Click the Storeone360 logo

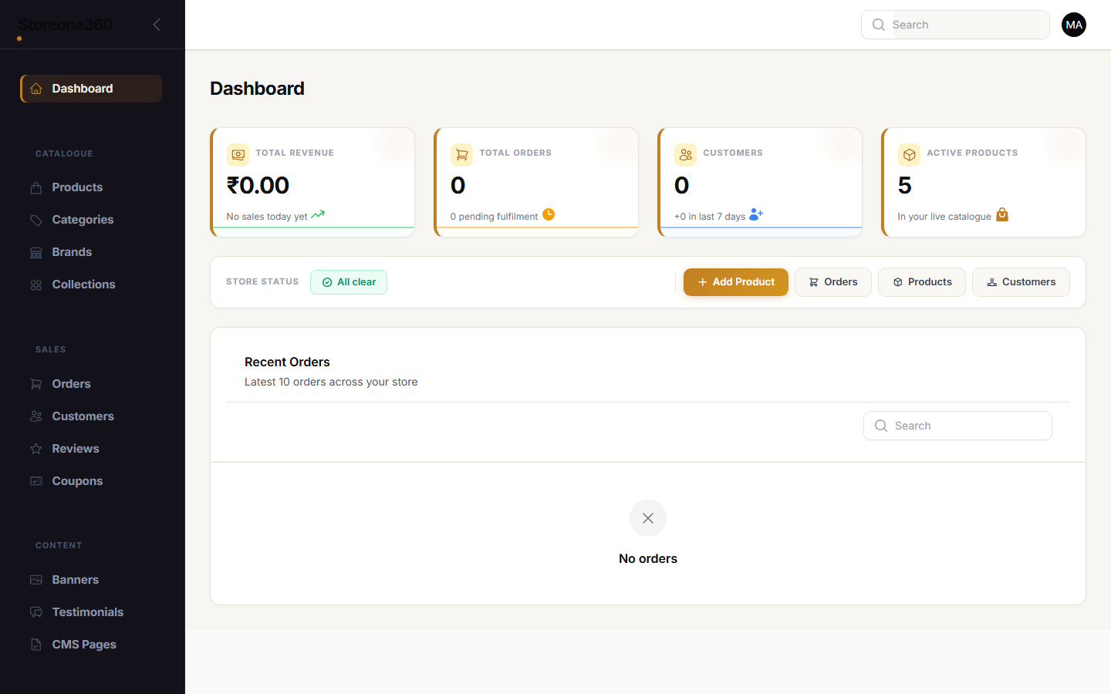coord(66,25)
